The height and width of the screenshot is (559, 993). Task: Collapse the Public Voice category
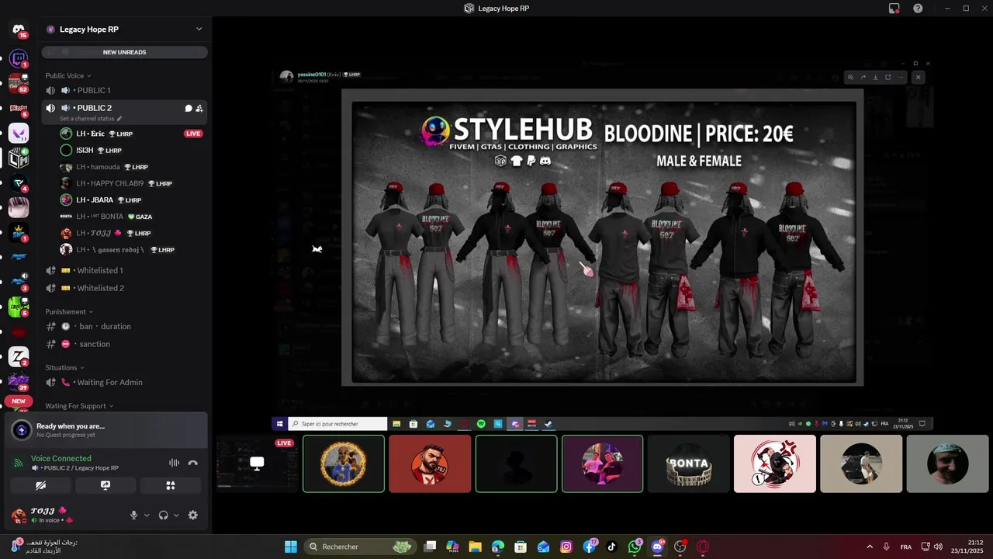point(67,75)
